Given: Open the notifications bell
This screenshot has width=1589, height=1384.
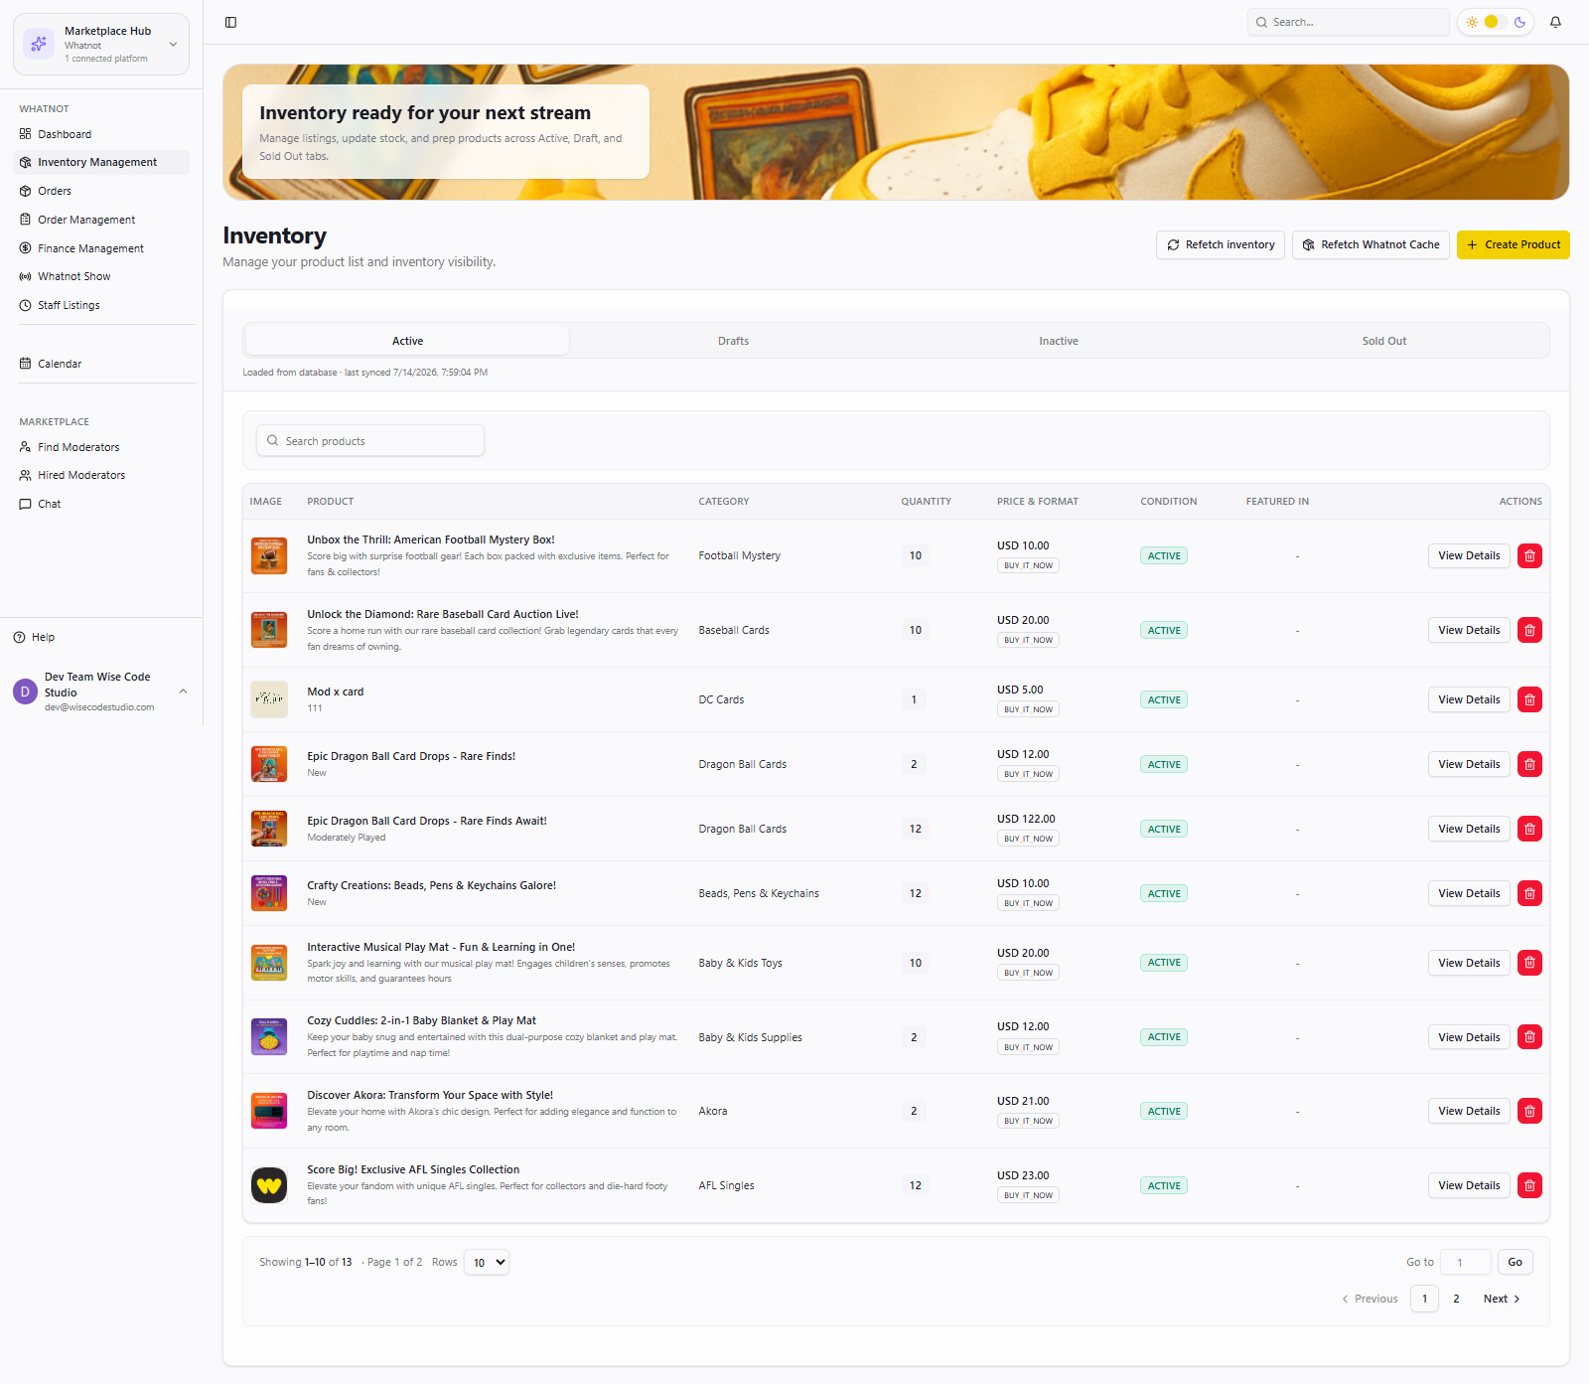Looking at the screenshot, I should (x=1555, y=22).
